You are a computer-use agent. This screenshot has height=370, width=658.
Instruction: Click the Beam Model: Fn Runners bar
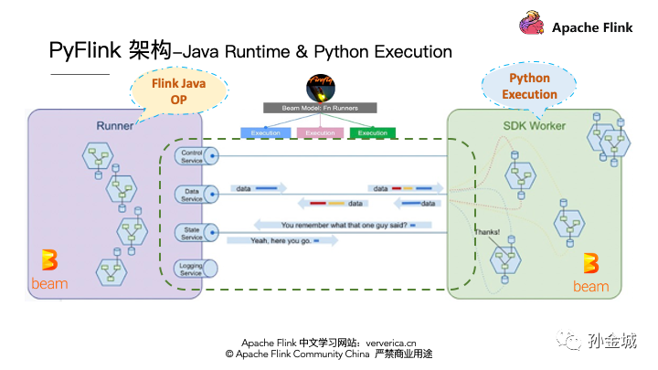click(x=320, y=108)
